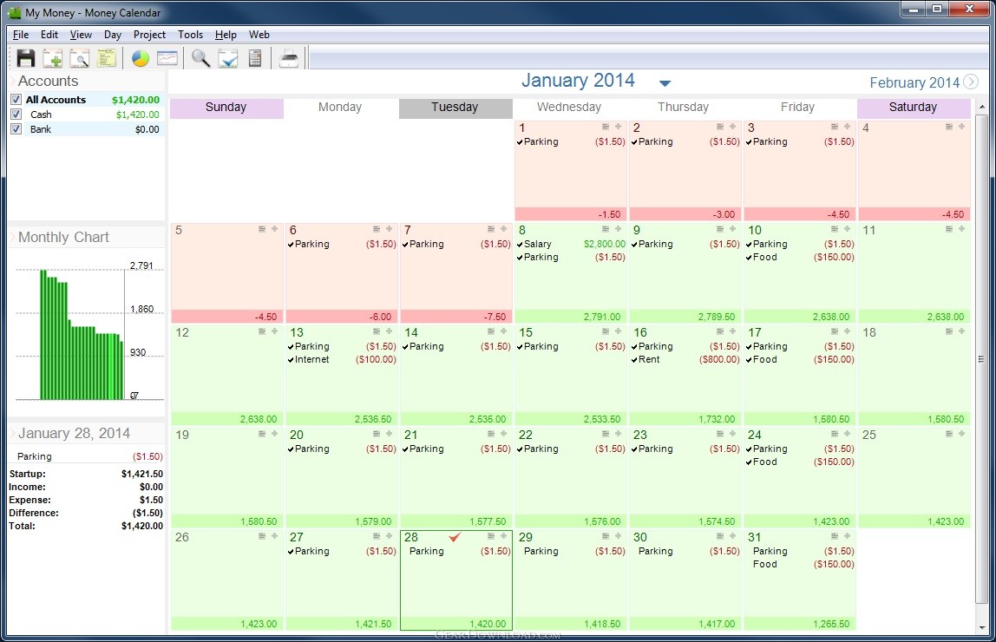Screen dimensions: 996x642
Task: Open the Project menu
Action: [149, 35]
